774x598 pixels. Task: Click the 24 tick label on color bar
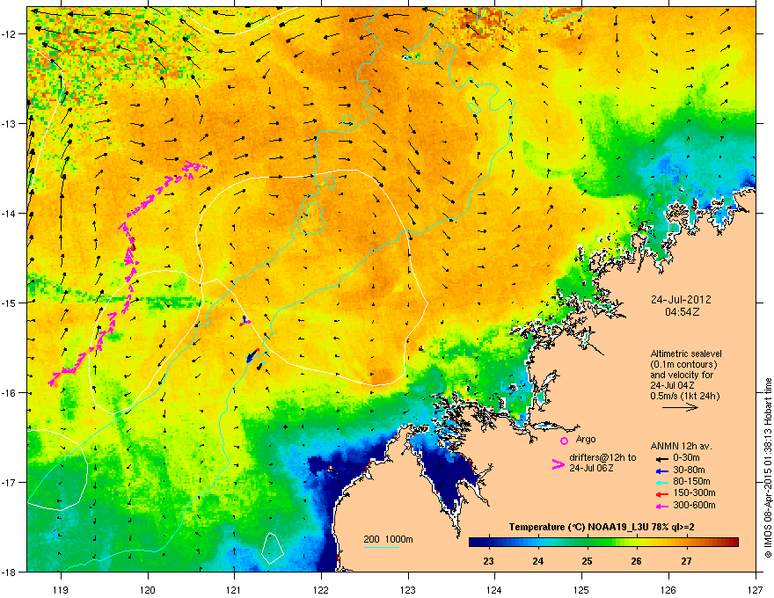(x=538, y=561)
